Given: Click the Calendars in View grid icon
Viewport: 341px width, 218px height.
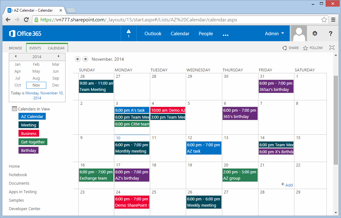Looking at the screenshot, I should 14,109.
